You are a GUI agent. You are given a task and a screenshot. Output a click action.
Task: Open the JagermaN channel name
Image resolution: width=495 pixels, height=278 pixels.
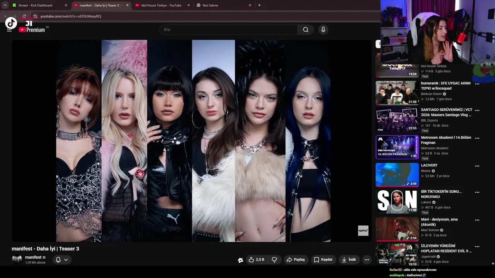coord(428,256)
